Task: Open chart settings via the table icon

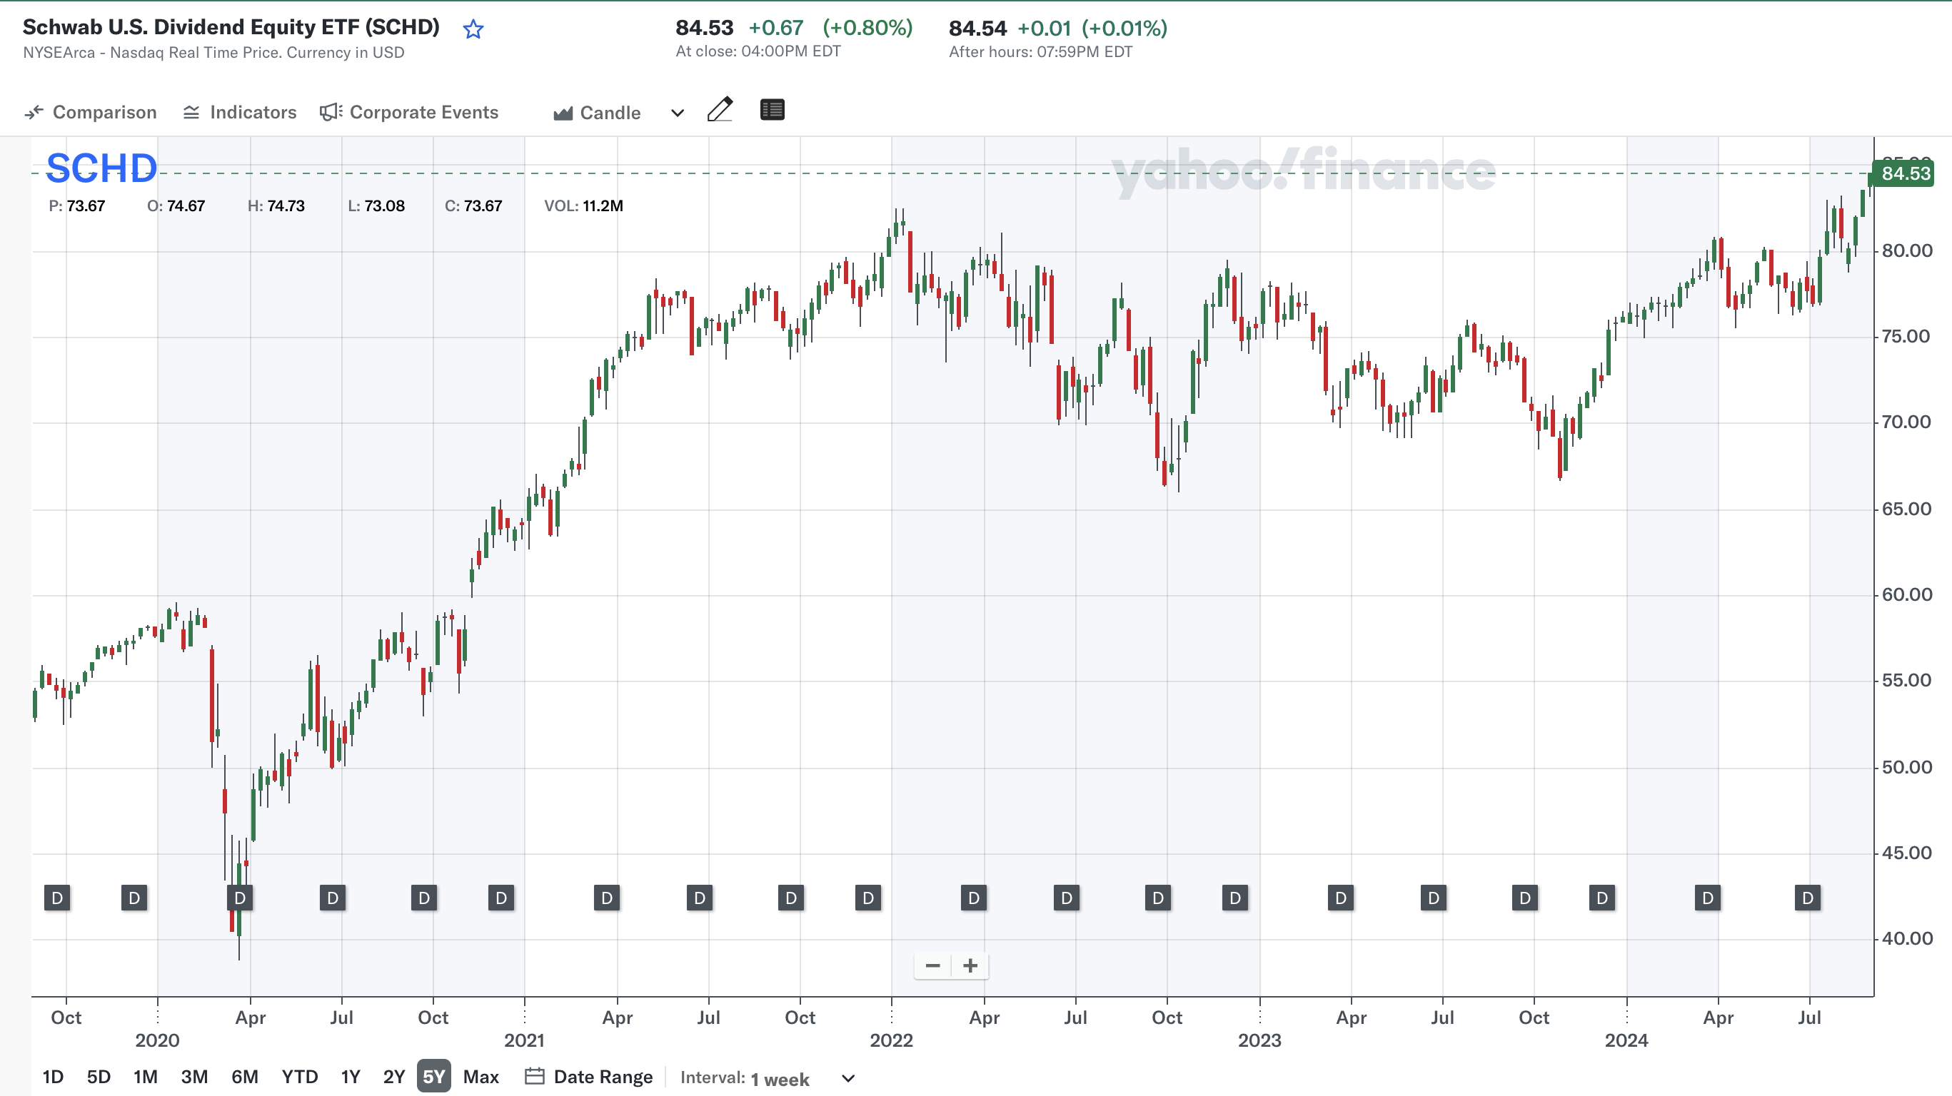Action: click(x=773, y=110)
